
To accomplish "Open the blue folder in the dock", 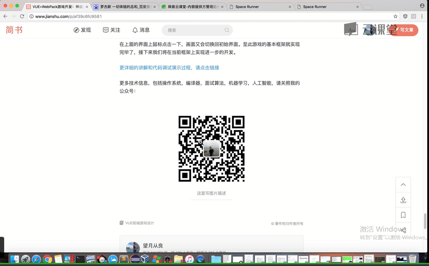I will coord(216,259).
